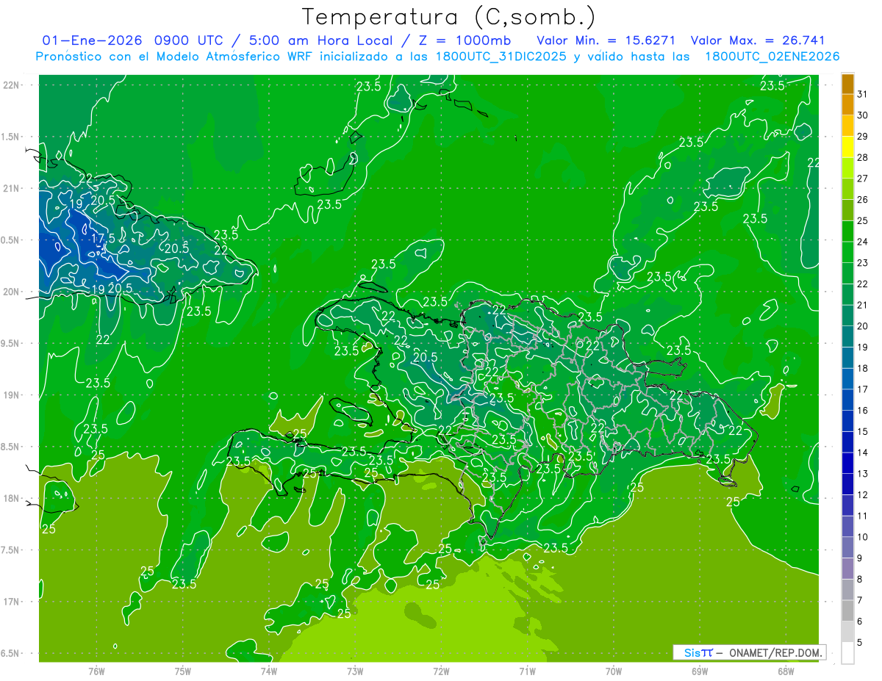
Task: Click the 'Z = 1000mb' level text
Action: pyautogui.click(x=464, y=40)
